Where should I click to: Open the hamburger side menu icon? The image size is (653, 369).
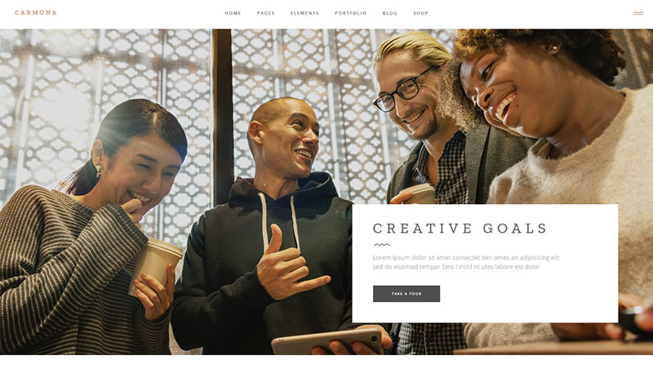[638, 13]
